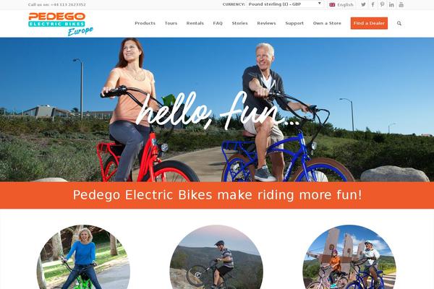434x289 pixels.
Task: Open the Tours menu item
Action: [171, 23]
